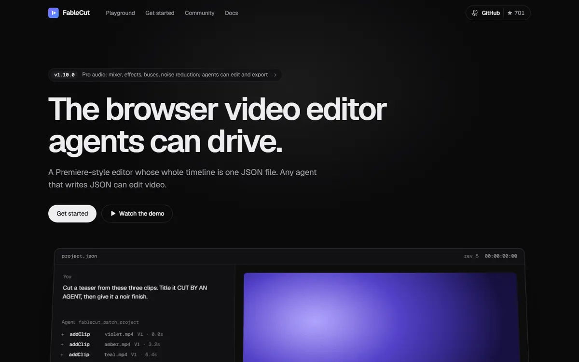The width and height of the screenshot is (579, 362).
Task: Click the rev 5 label
Action: (471, 256)
